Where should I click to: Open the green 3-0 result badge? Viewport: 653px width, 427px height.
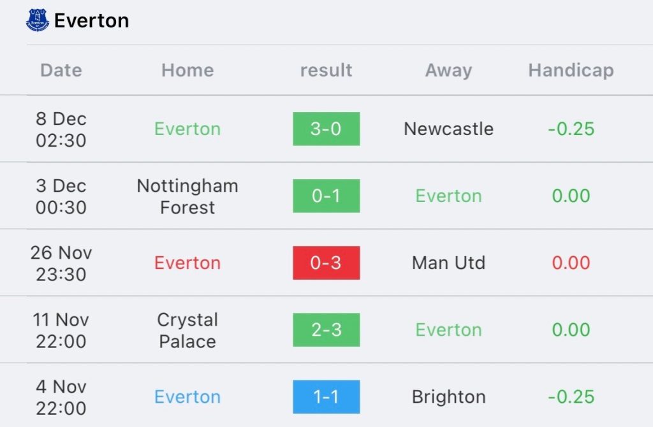pos(326,129)
